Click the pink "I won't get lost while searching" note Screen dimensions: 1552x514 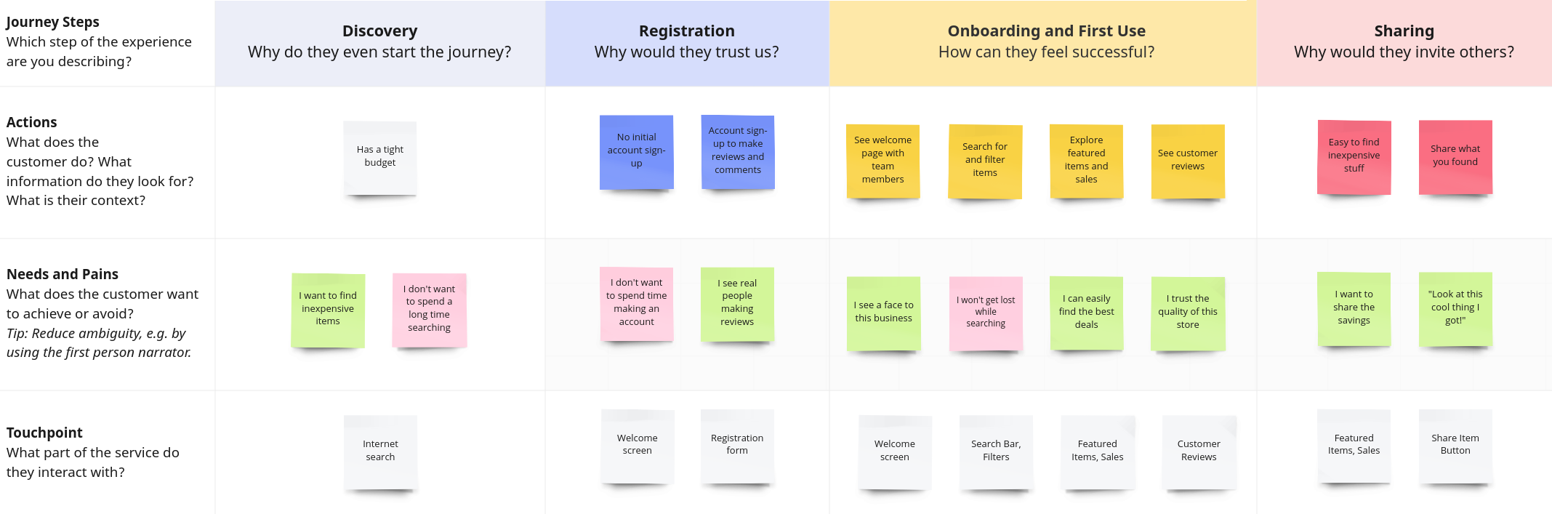pos(986,313)
